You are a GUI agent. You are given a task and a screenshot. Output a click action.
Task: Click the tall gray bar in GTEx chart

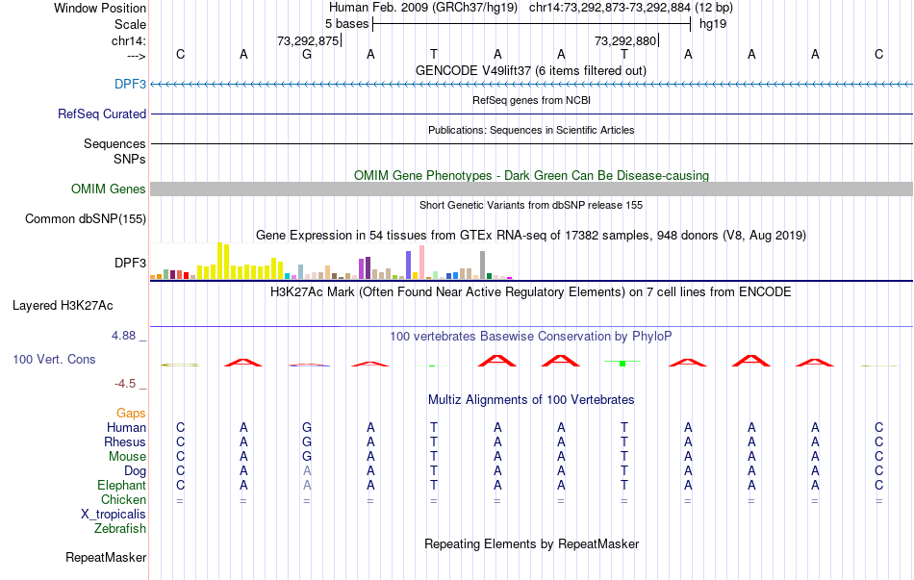(x=483, y=265)
